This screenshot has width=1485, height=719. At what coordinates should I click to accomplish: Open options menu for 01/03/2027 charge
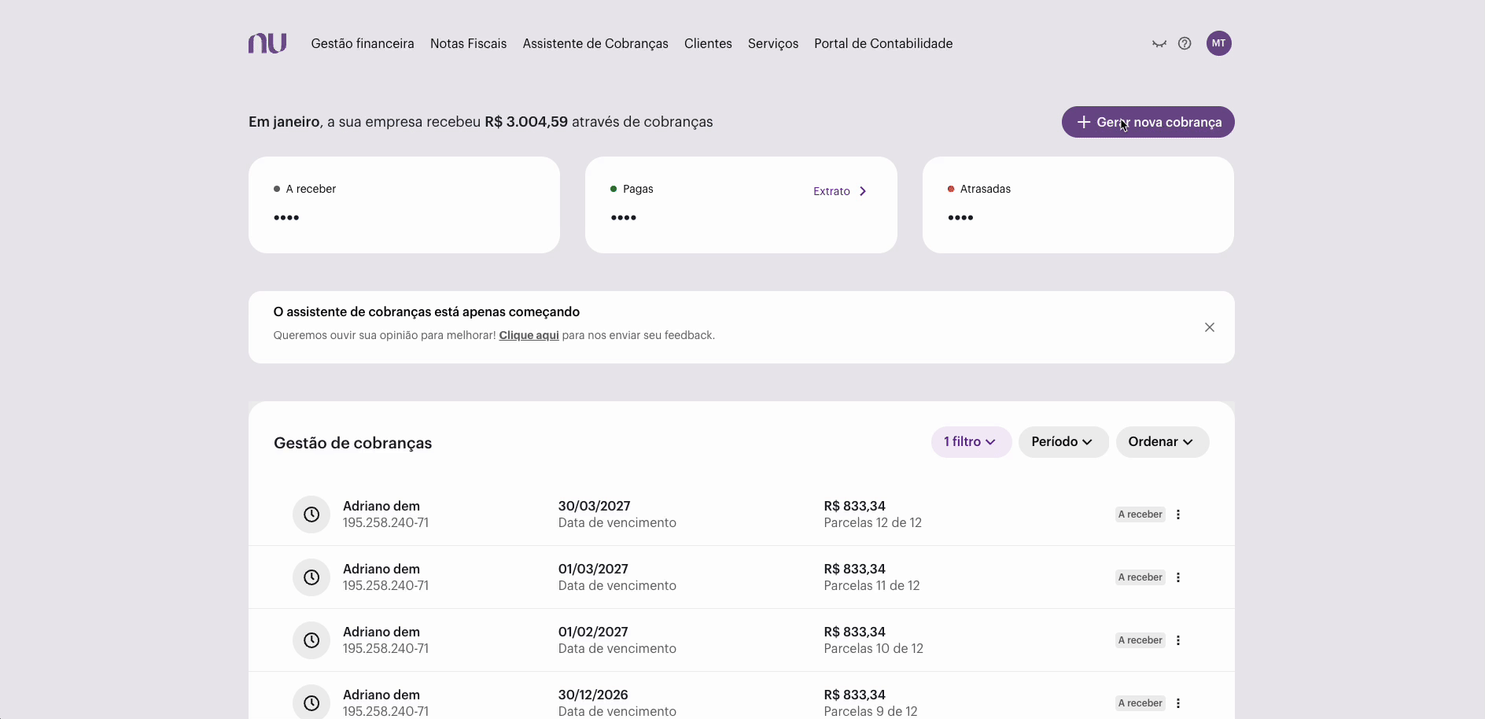pyautogui.click(x=1178, y=577)
